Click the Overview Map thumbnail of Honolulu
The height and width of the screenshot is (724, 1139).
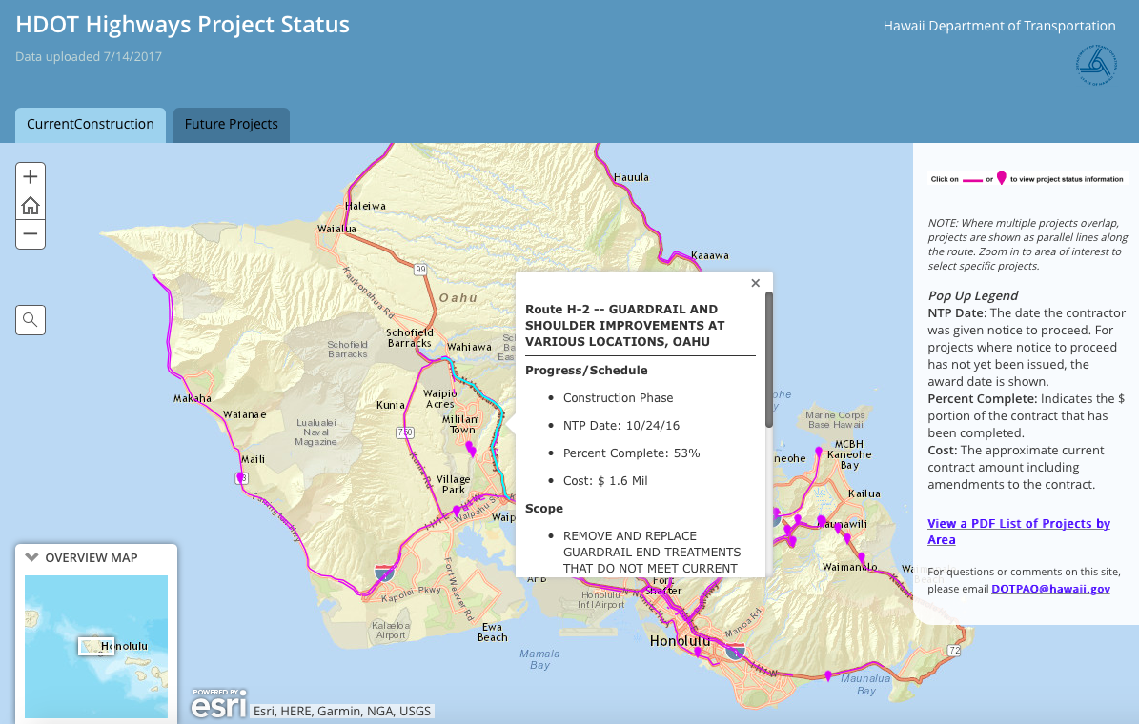click(x=95, y=646)
